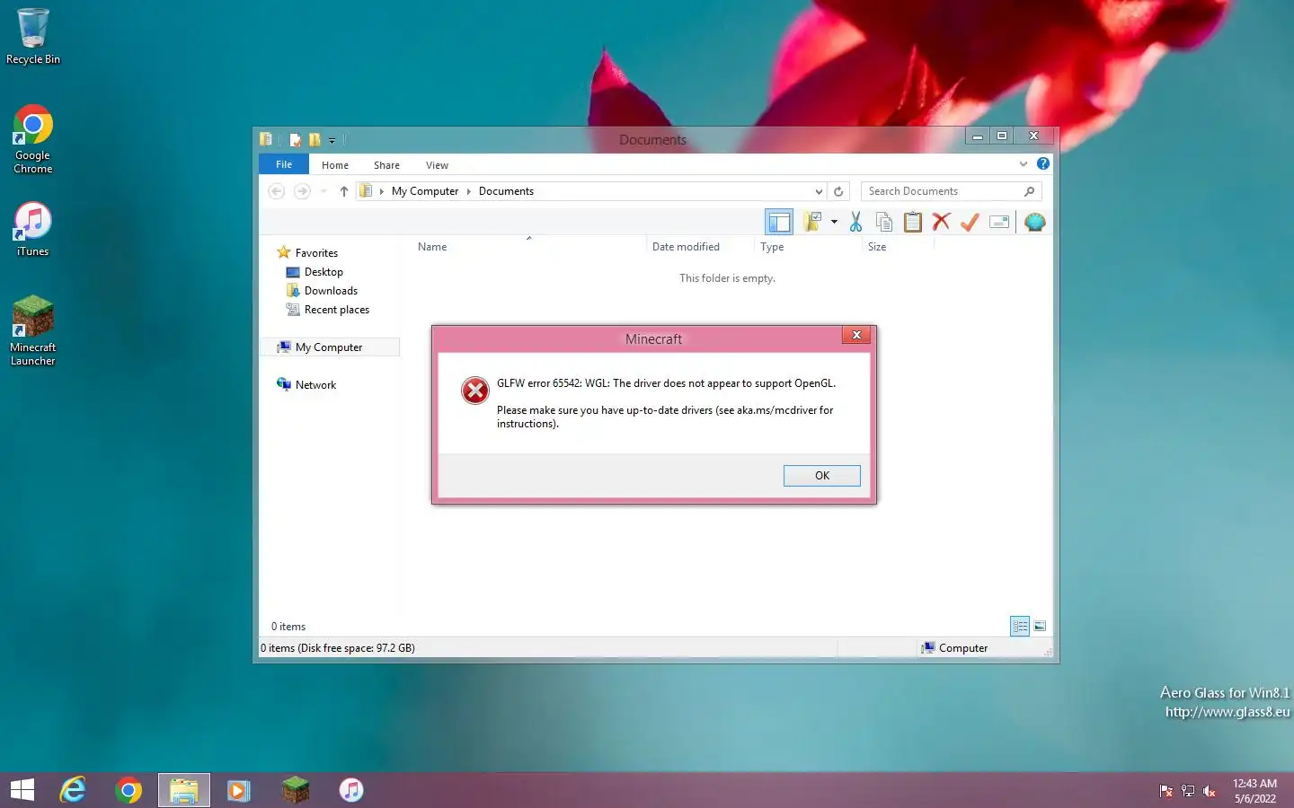Click the Back navigation arrow
The width and height of the screenshot is (1294, 808).
coord(277,191)
